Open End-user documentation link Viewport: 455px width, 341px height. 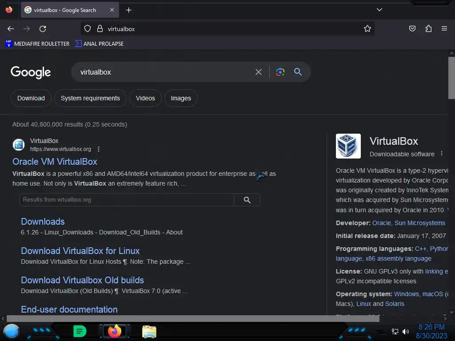click(x=69, y=309)
